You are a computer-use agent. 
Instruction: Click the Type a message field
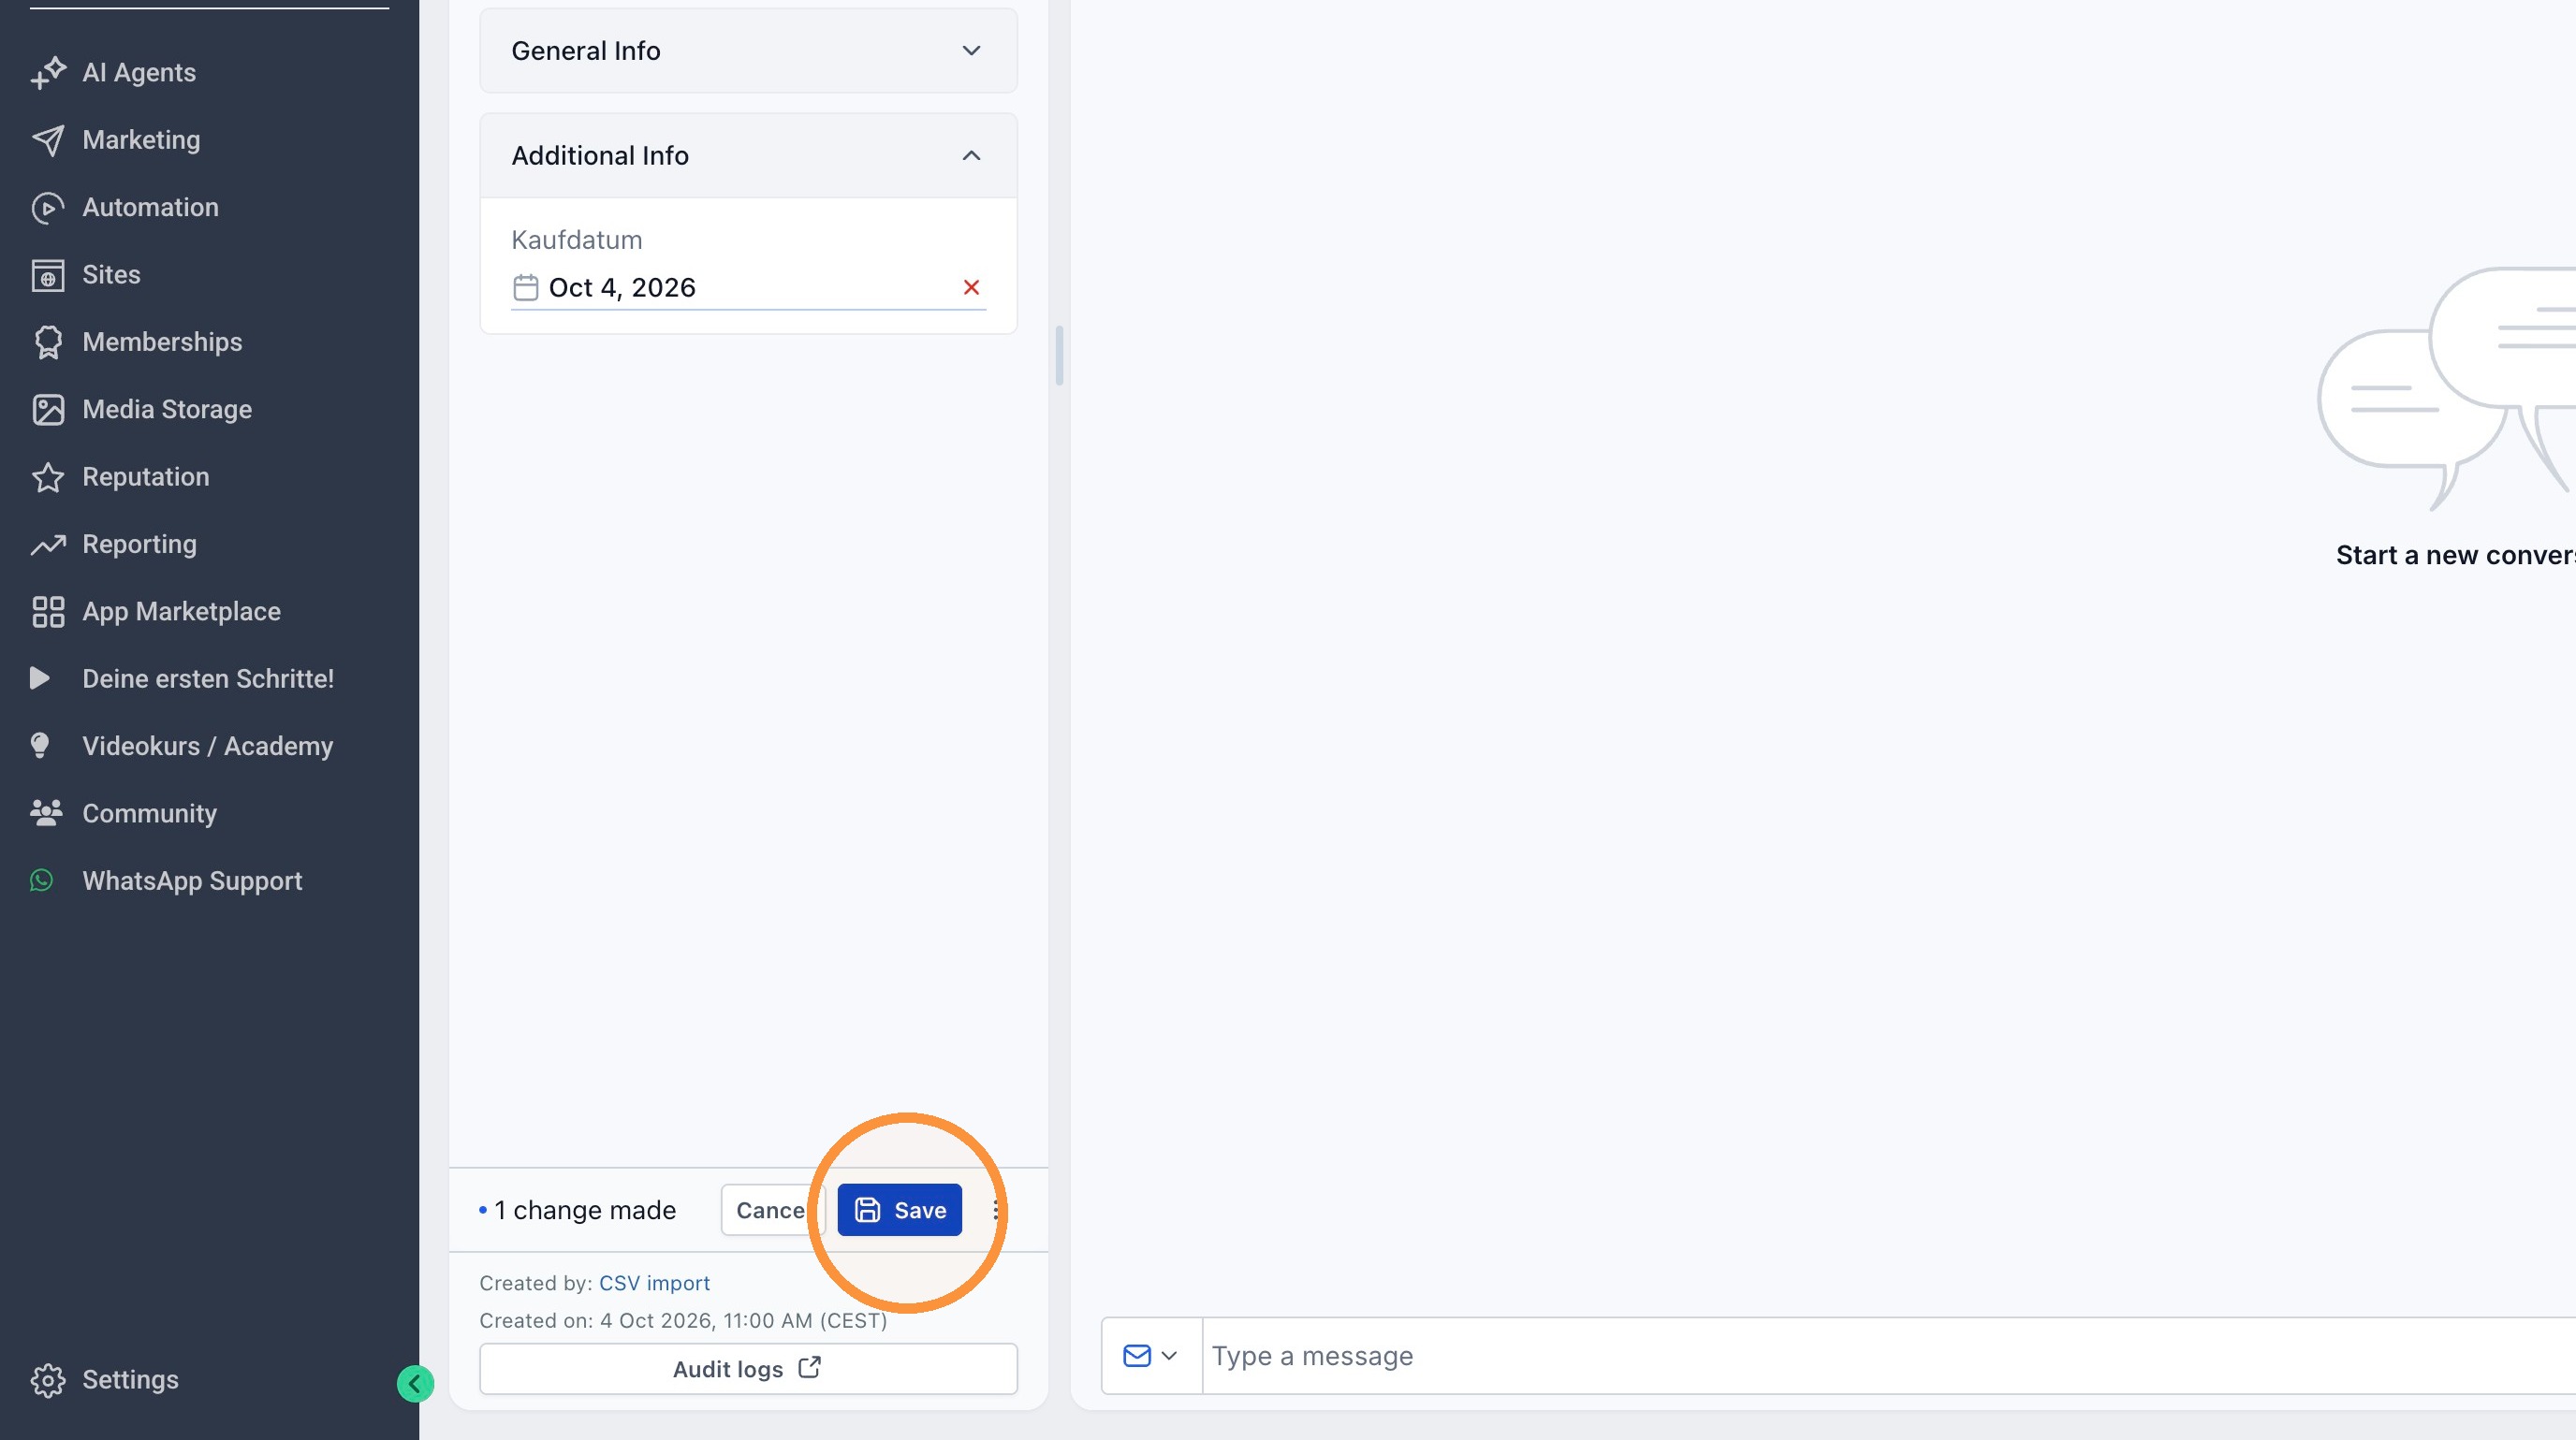pos(1888,1356)
